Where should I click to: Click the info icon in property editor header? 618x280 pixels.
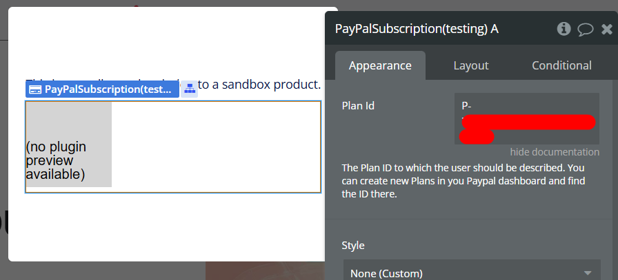(x=564, y=29)
